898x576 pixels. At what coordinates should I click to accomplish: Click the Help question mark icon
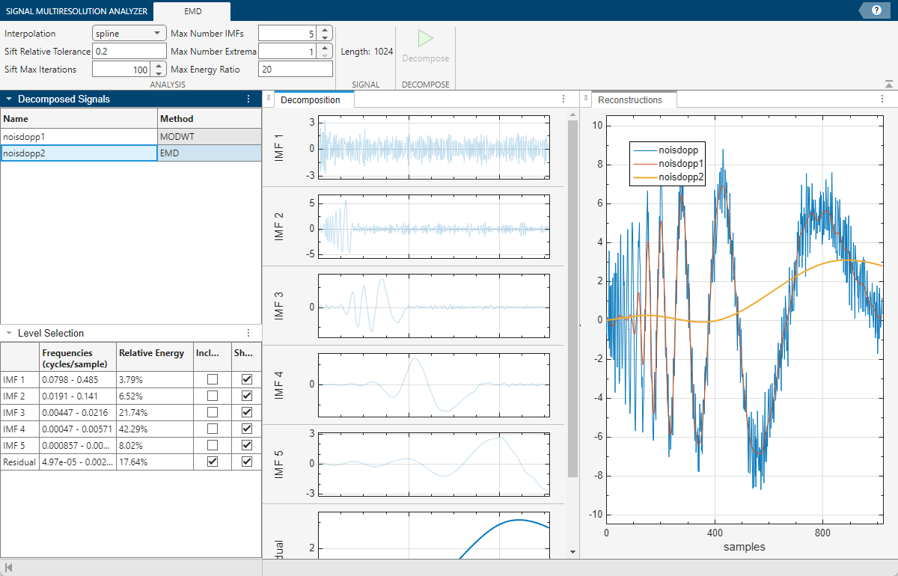tap(875, 10)
